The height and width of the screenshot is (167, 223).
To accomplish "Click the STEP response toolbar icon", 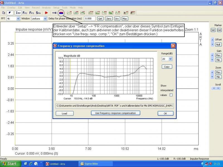I will click(x=91, y=13).
